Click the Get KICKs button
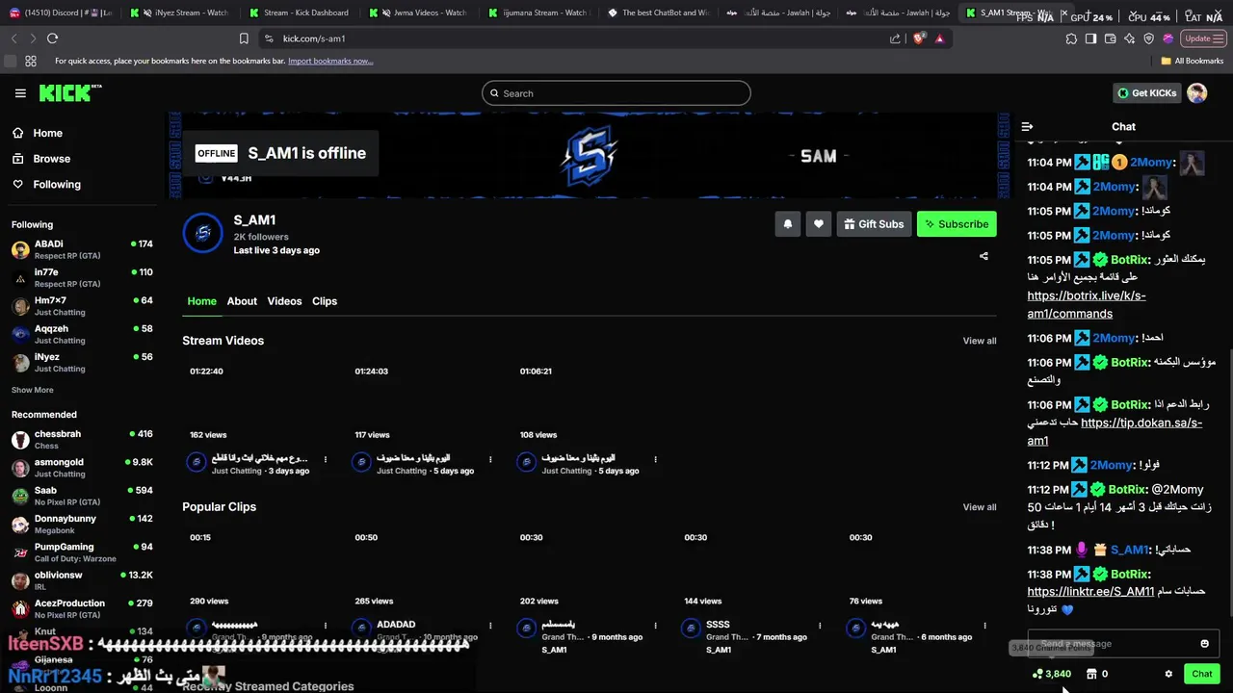The width and height of the screenshot is (1233, 693). 1146,93
